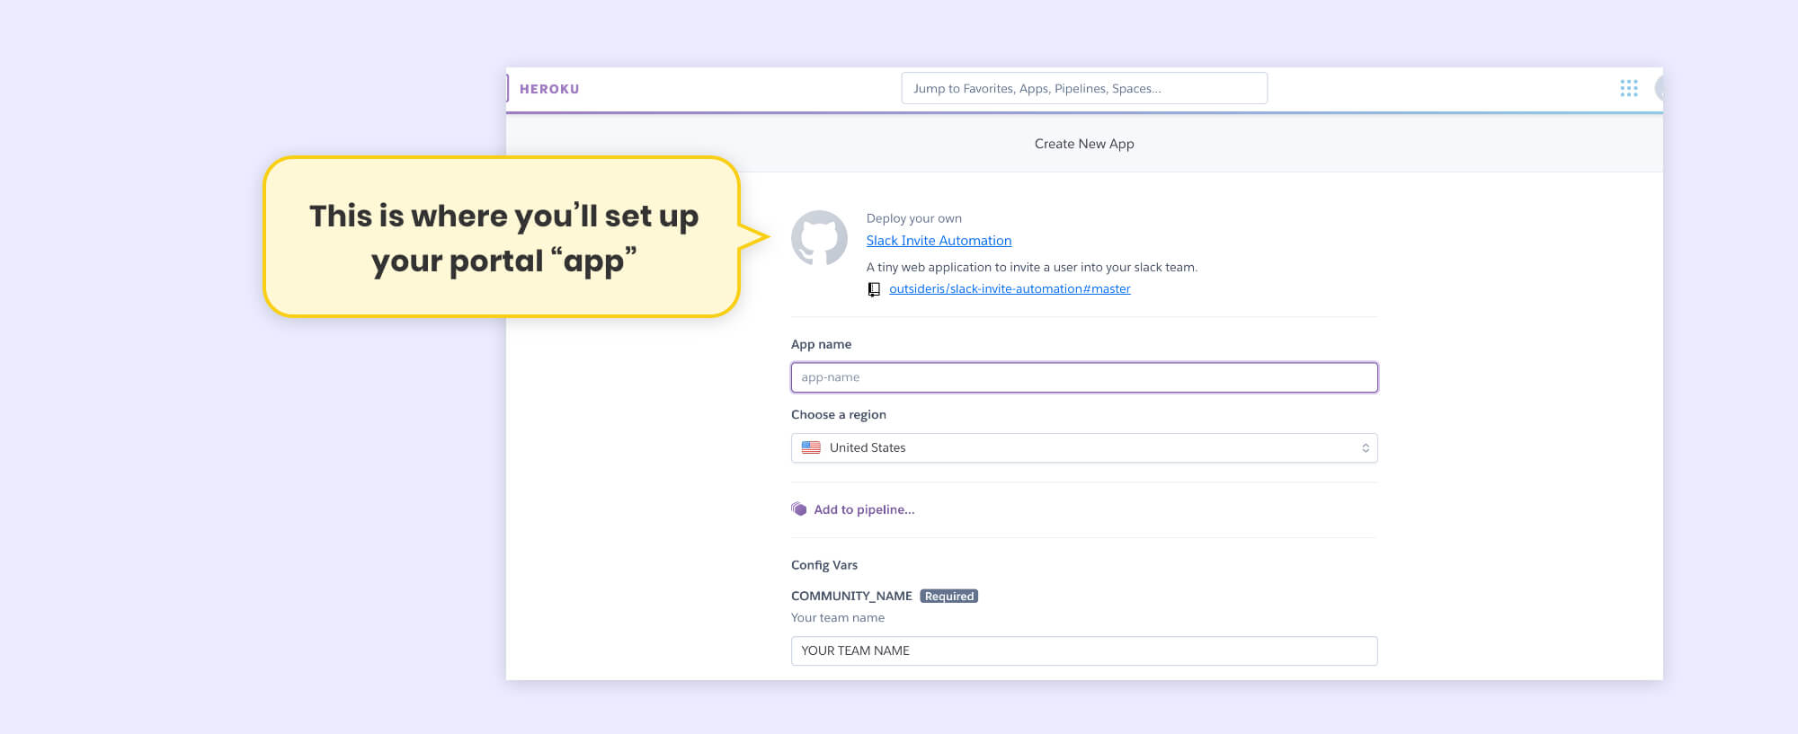The image size is (1798, 734).
Task: Open the Heroku apps grid menu
Action: [x=1628, y=88]
